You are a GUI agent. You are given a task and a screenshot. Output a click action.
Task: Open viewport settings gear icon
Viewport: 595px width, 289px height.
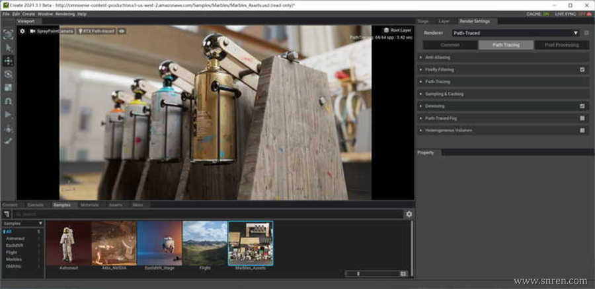coord(22,31)
